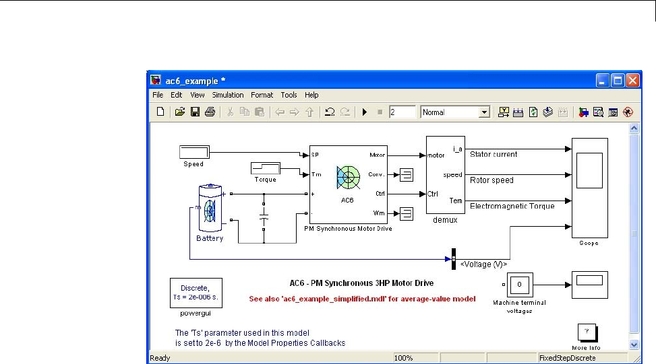Screen dimensions: 656x364
Task: Click the vertical scrollbar thumb
Action: pyautogui.click(x=634, y=233)
